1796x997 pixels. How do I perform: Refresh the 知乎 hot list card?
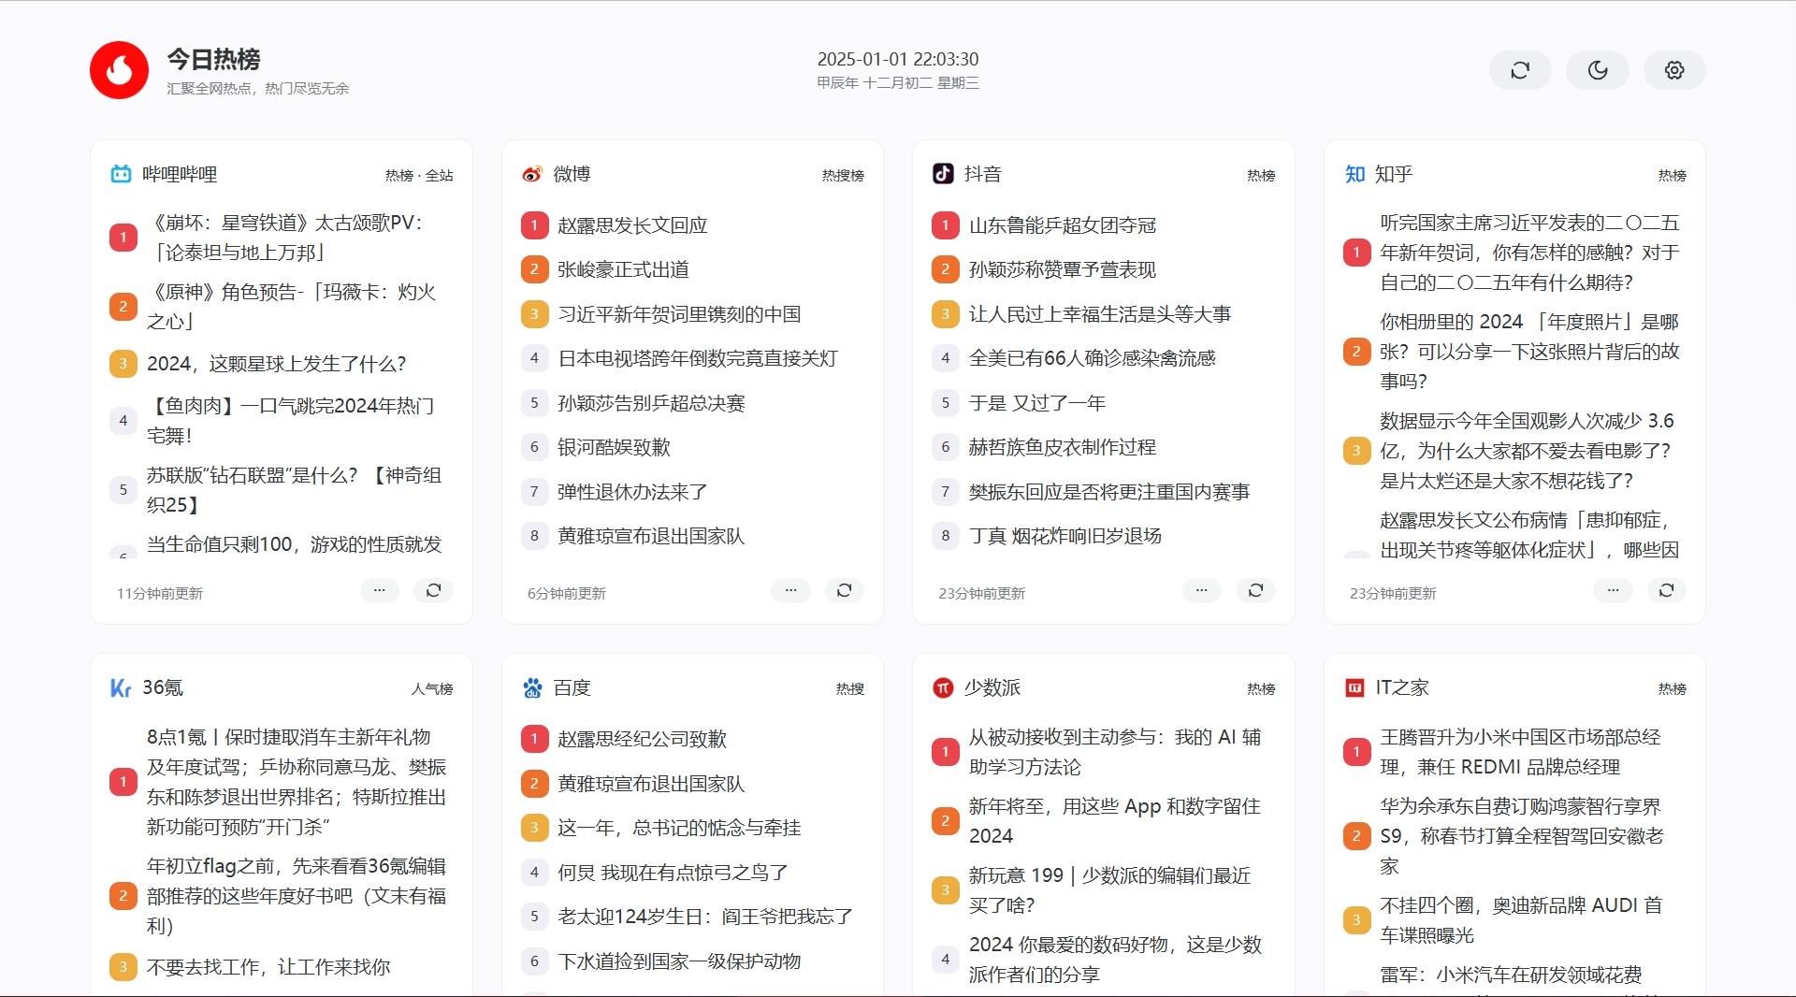pyautogui.click(x=1667, y=590)
